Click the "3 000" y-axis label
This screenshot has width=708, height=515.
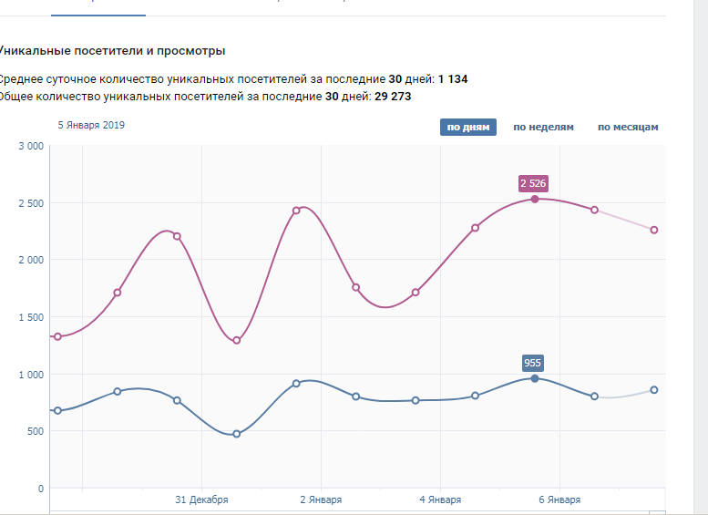point(31,146)
